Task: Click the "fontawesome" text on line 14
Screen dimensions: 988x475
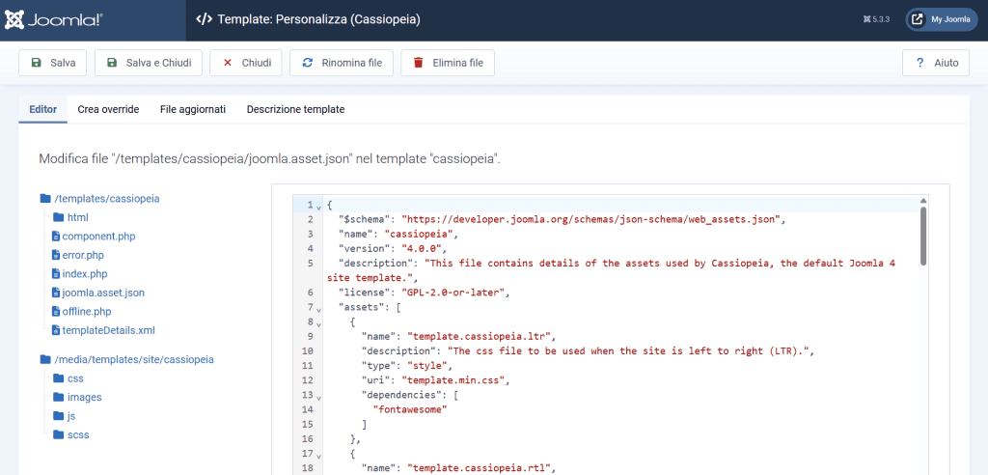Action: click(x=410, y=409)
